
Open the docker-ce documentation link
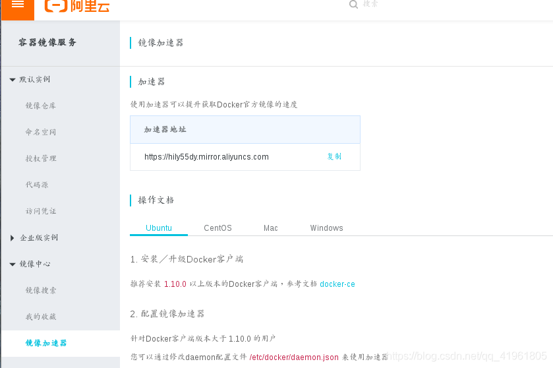[x=337, y=284]
